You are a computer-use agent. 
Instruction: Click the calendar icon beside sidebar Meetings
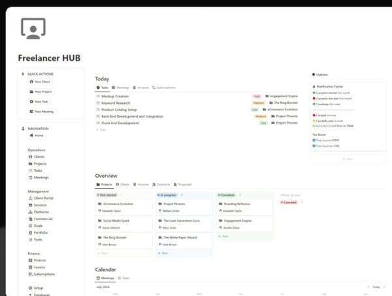pos(31,178)
